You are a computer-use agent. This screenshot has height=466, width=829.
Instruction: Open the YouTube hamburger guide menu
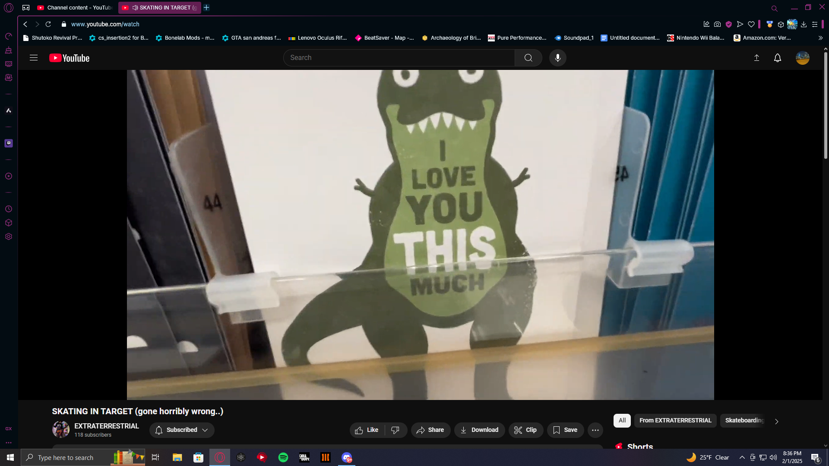34,58
